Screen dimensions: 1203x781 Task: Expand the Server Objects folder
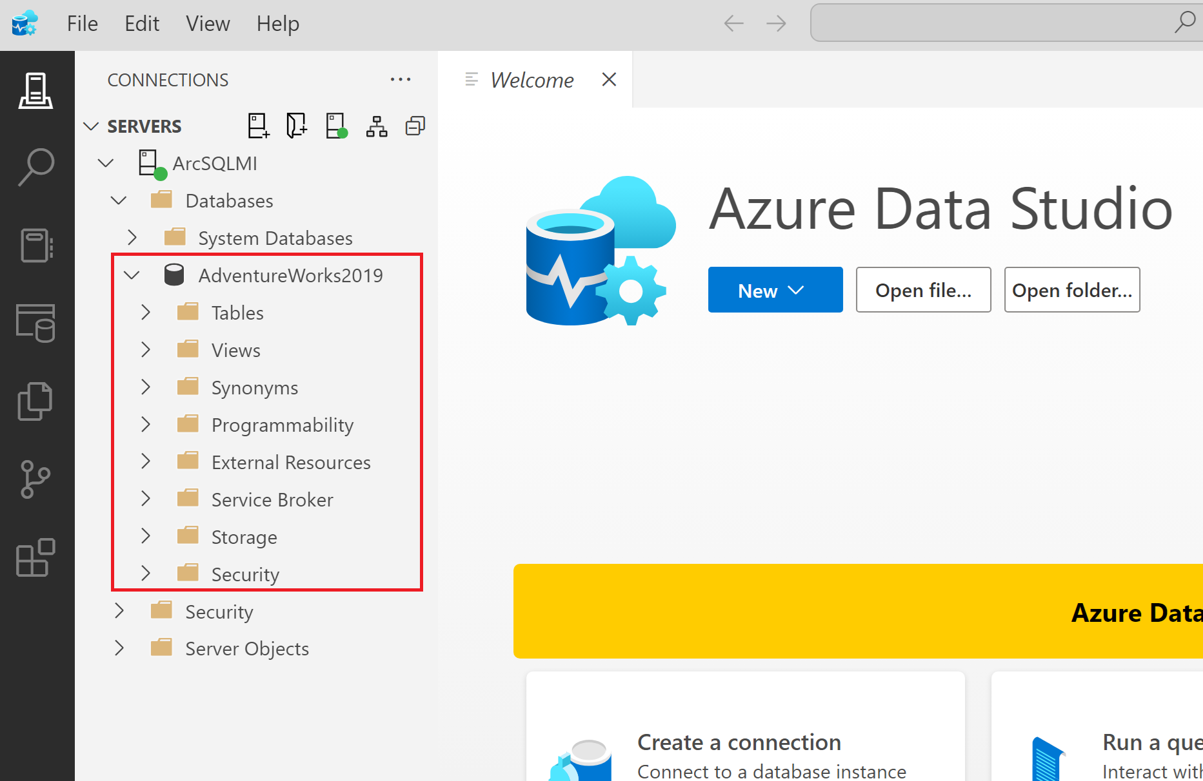[x=119, y=648]
